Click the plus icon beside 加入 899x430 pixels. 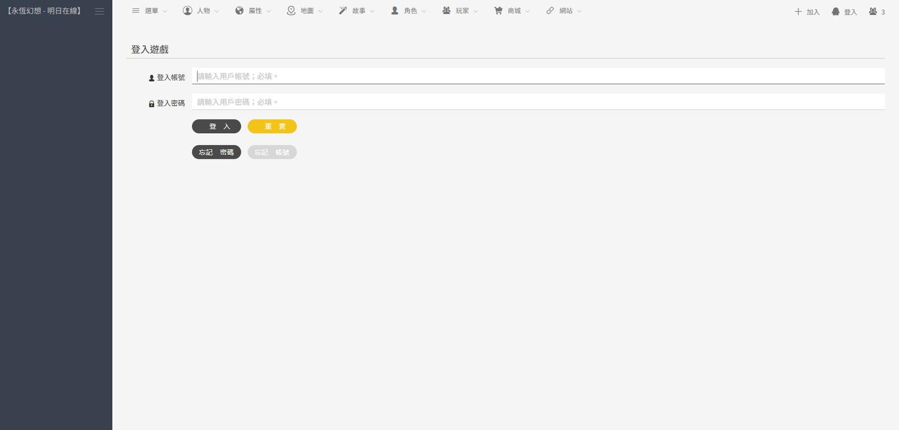pos(798,11)
